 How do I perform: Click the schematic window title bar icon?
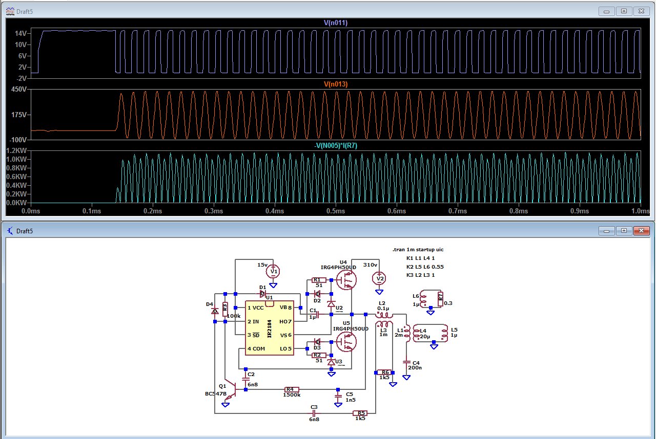[x=10, y=231]
